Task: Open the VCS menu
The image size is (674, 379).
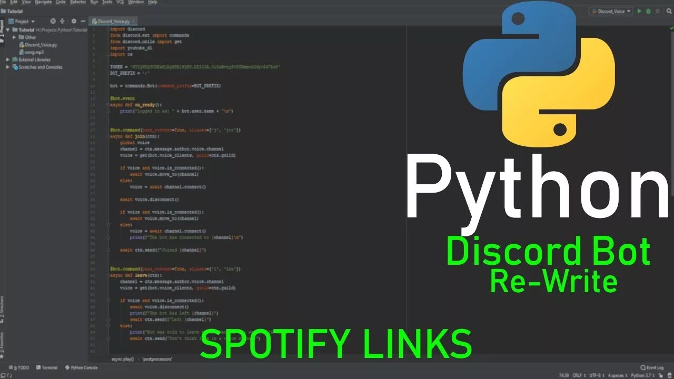Action: coord(120,2)
